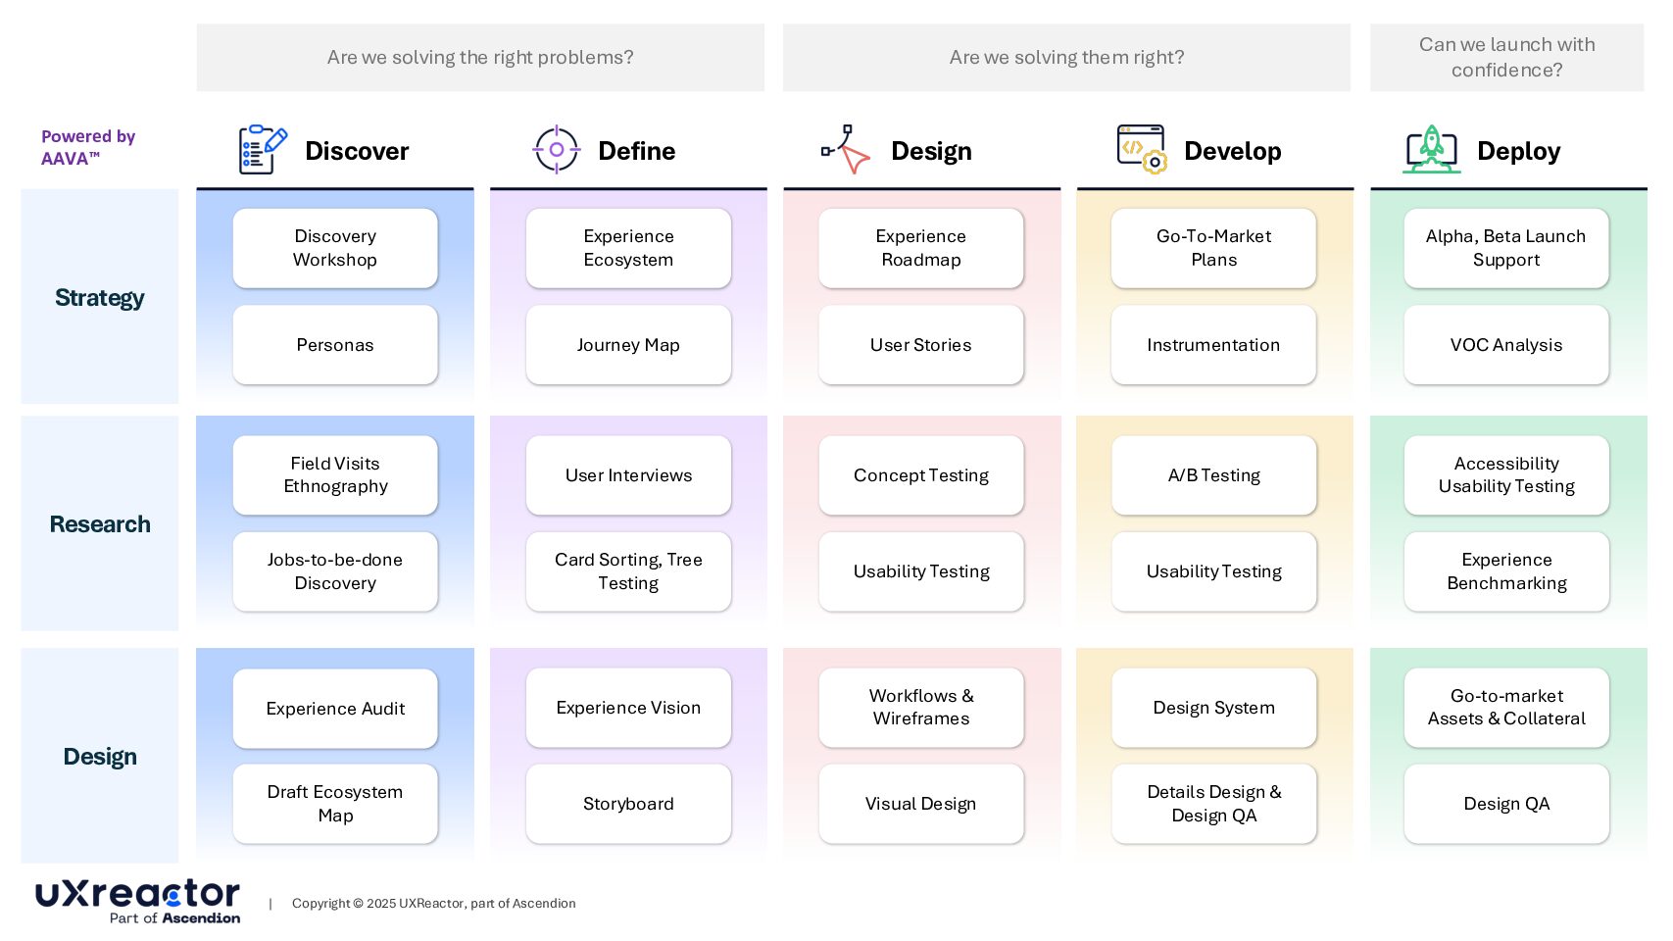Click 'Are we solving the right problems?' banner
Screen dimensions: 1673x941
point(480,58)
